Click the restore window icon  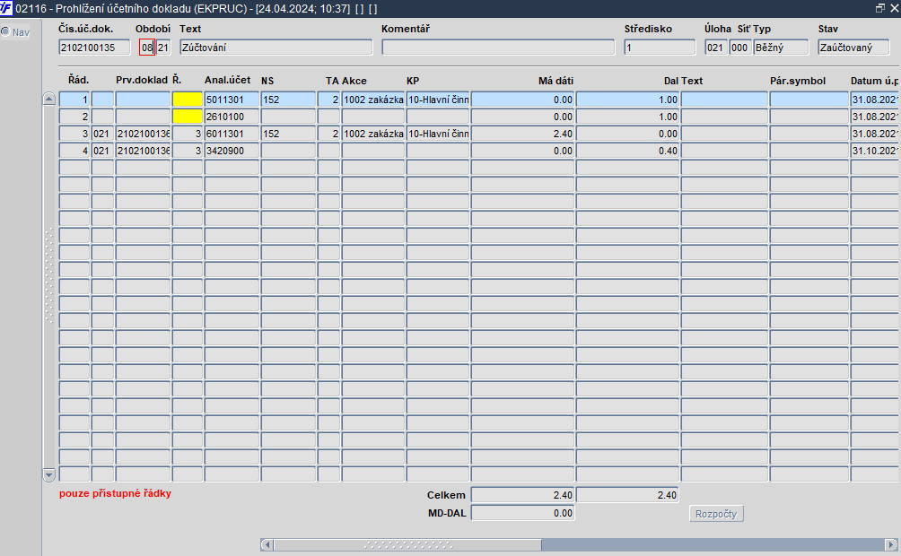click(x=879, y=8)
